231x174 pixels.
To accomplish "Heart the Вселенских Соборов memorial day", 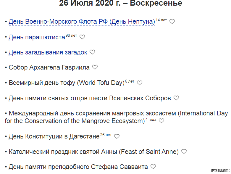I will (x=176, y=98).
